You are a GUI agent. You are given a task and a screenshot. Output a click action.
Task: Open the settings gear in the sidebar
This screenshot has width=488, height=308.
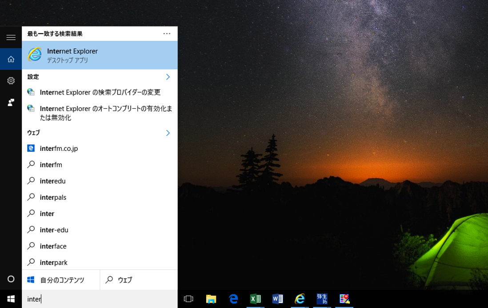[x=11, y=81]
